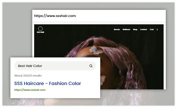Open the Wellness navigation item

click(126, 30)
